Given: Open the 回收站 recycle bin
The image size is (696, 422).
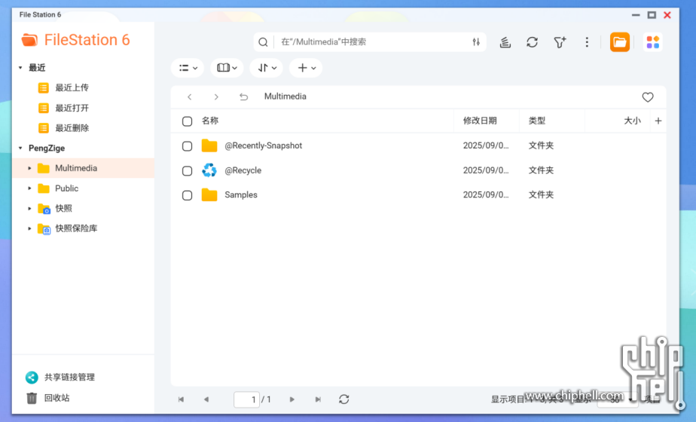Looking at the screenshot, I should [47, 398].
